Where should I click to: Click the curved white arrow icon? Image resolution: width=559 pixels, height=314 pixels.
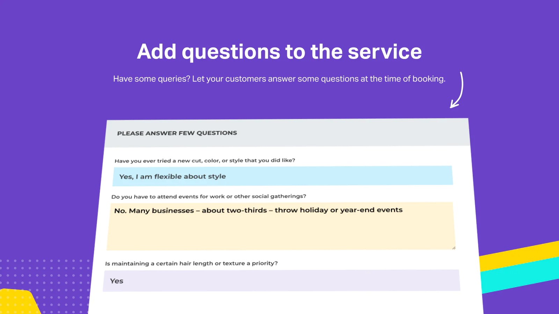click(458, 91)
